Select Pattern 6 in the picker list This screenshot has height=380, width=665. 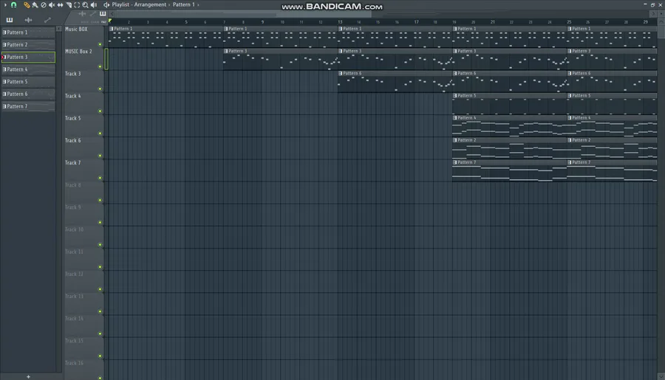click(28, 94)
